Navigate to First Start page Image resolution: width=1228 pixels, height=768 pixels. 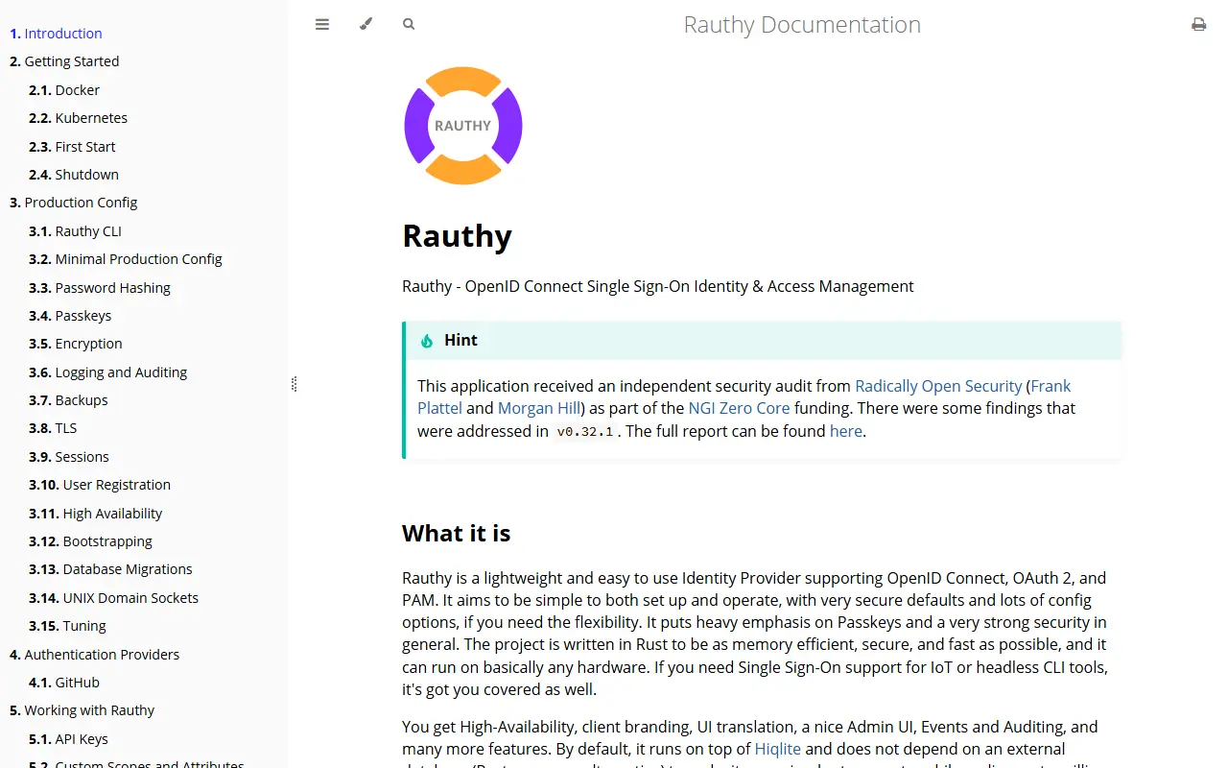72,147
